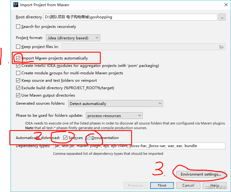Screen dimensions: 231x192
Task: Click the Root directory path field
Action: pyautogui.click(x=130, y=17)
